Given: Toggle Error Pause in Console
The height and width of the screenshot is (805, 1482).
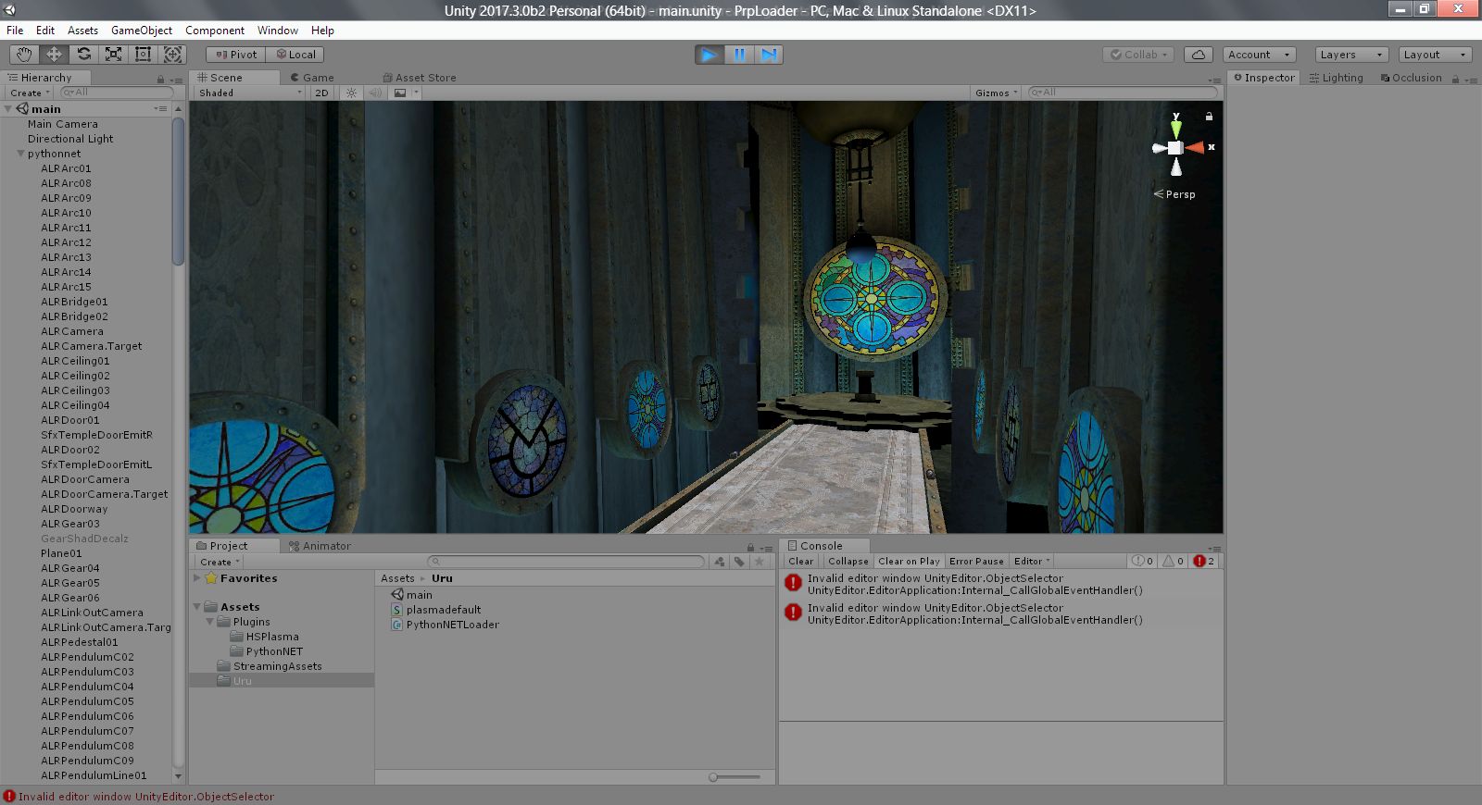Looking at the screenshot, I should (x=976, y=562).
